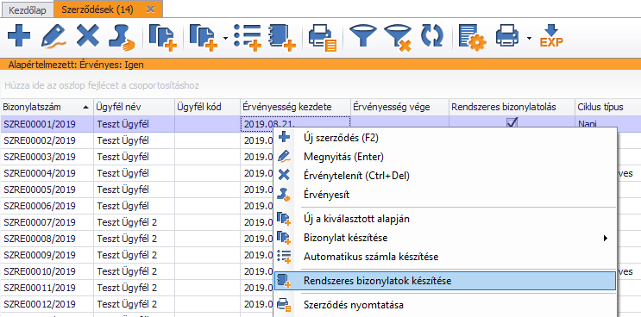Click Érvényesség kezdete column header
The height and width of the screenshot is (317, 641).
[295, 108]
